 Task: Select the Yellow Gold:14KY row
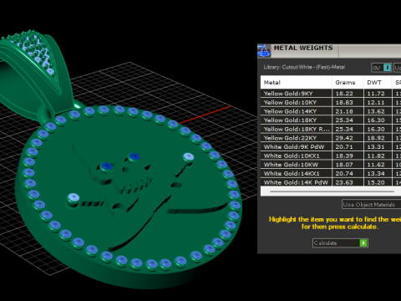(331, 111)
